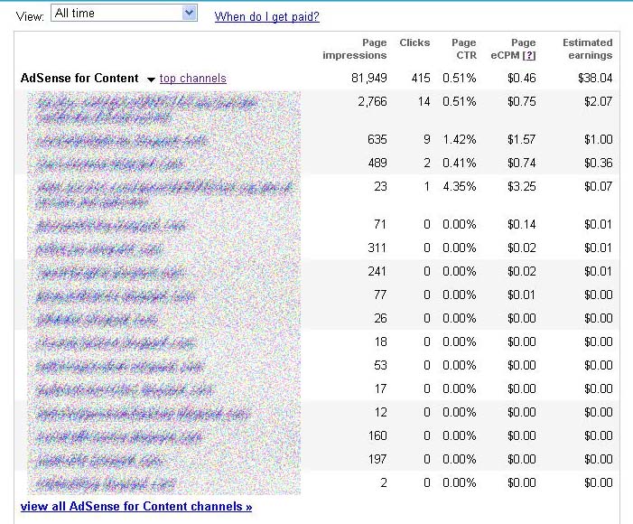Select the 0.41% CTR cell
Image resolution: width=633 pixels, height=524 pixels.
[x=460, y=163]
